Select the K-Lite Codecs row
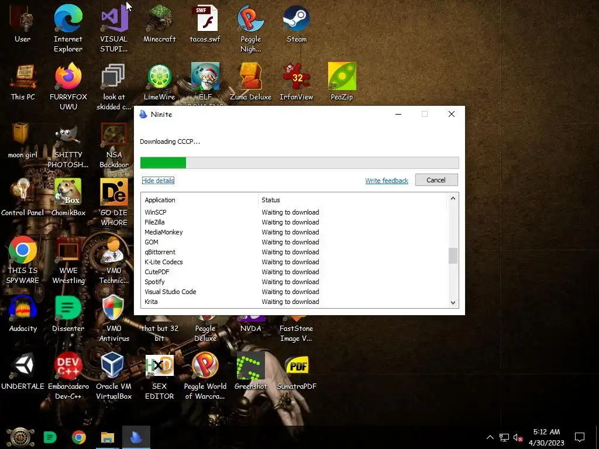 (x=294, y=262)
